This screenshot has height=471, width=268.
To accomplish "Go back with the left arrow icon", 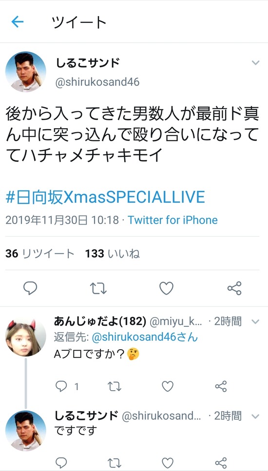I will (18, 22).
